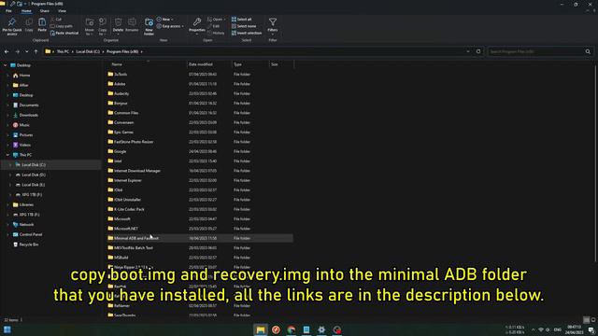Click Select none in the ribbon
Image resolution: width=598 pixels, height=336 pixels.
(244, 26)
